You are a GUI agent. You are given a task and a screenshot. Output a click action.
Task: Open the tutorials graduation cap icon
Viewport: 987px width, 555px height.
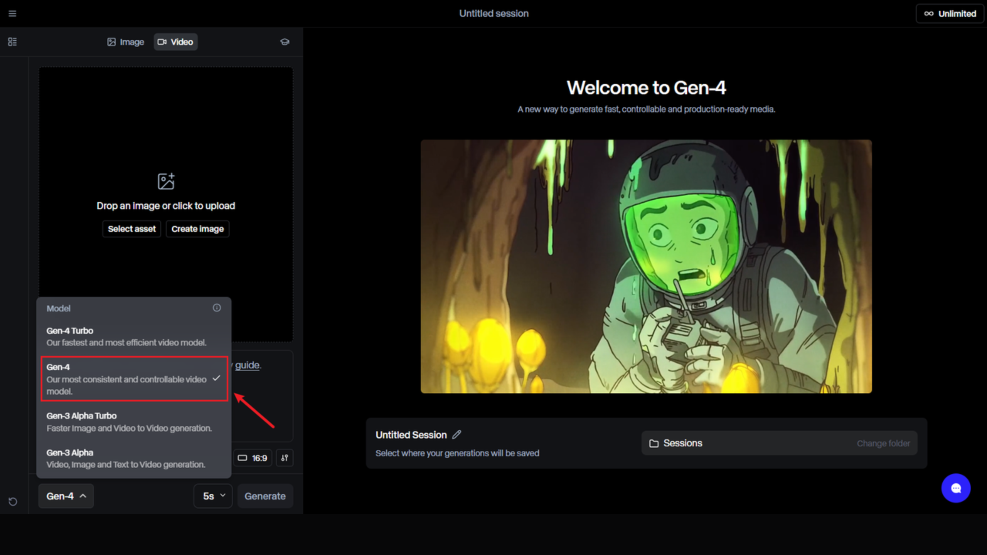pos(285,42)
